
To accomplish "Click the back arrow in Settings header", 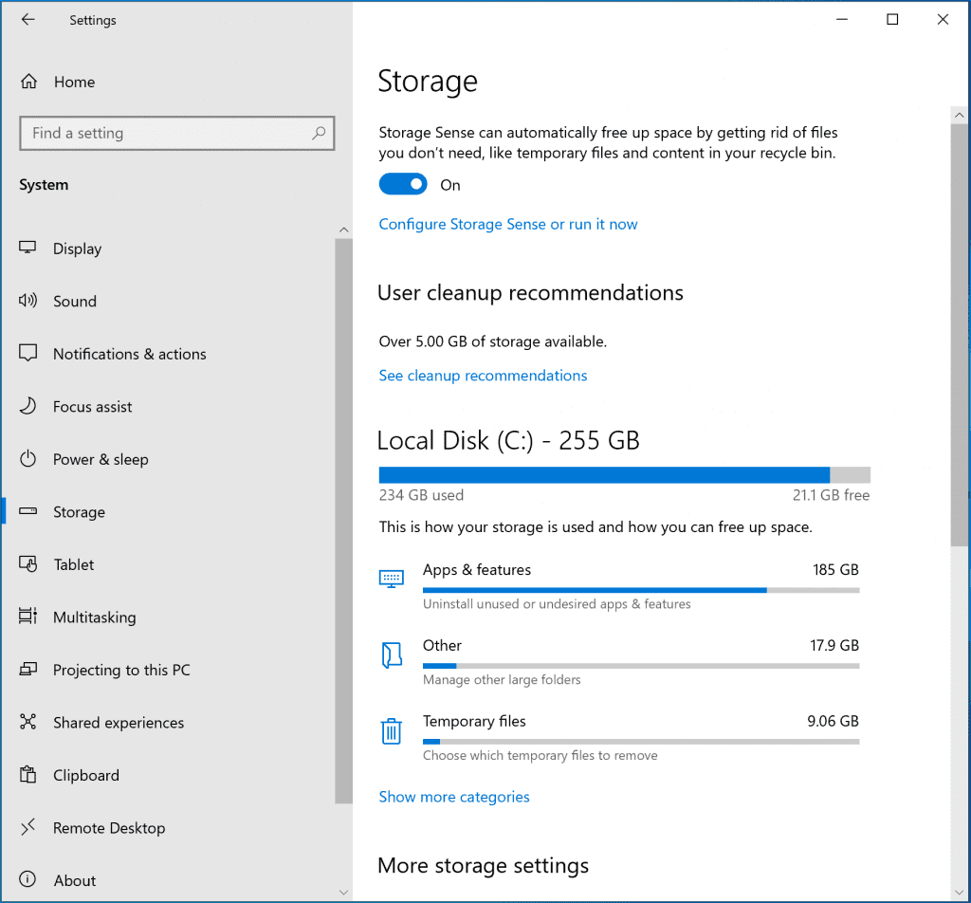I will [28, 20].
